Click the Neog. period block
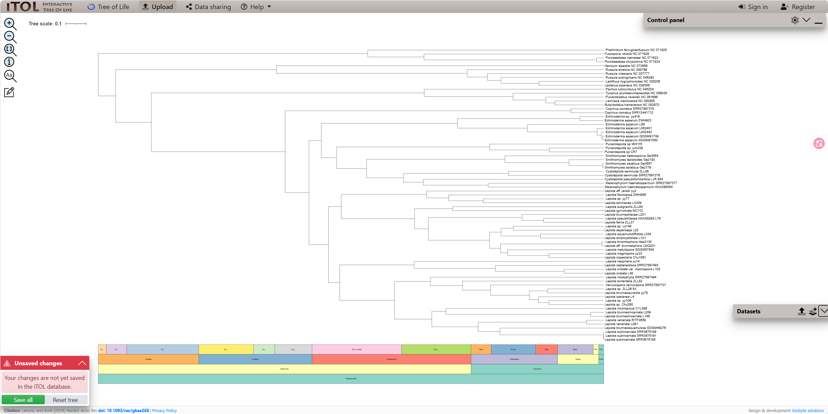The height and width of the screenshot is (414, 828). pos(578,359)
